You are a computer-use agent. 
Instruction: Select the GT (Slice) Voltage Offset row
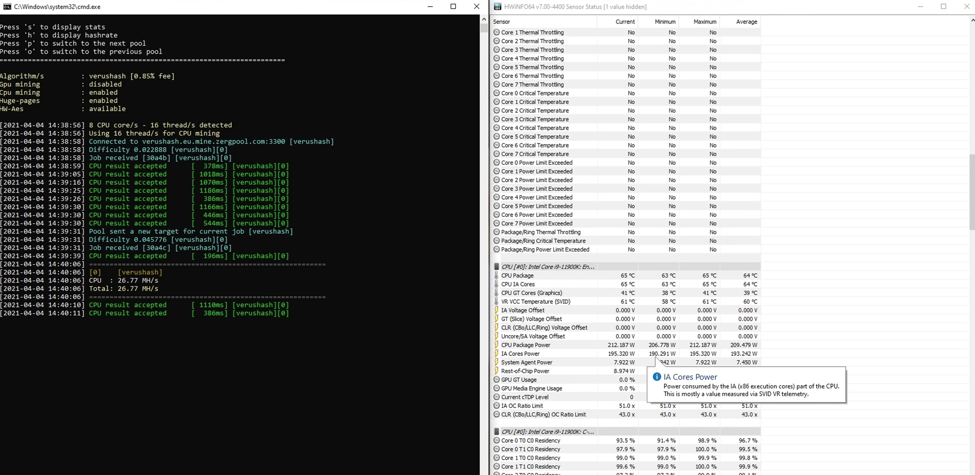[x=626, y=319]
